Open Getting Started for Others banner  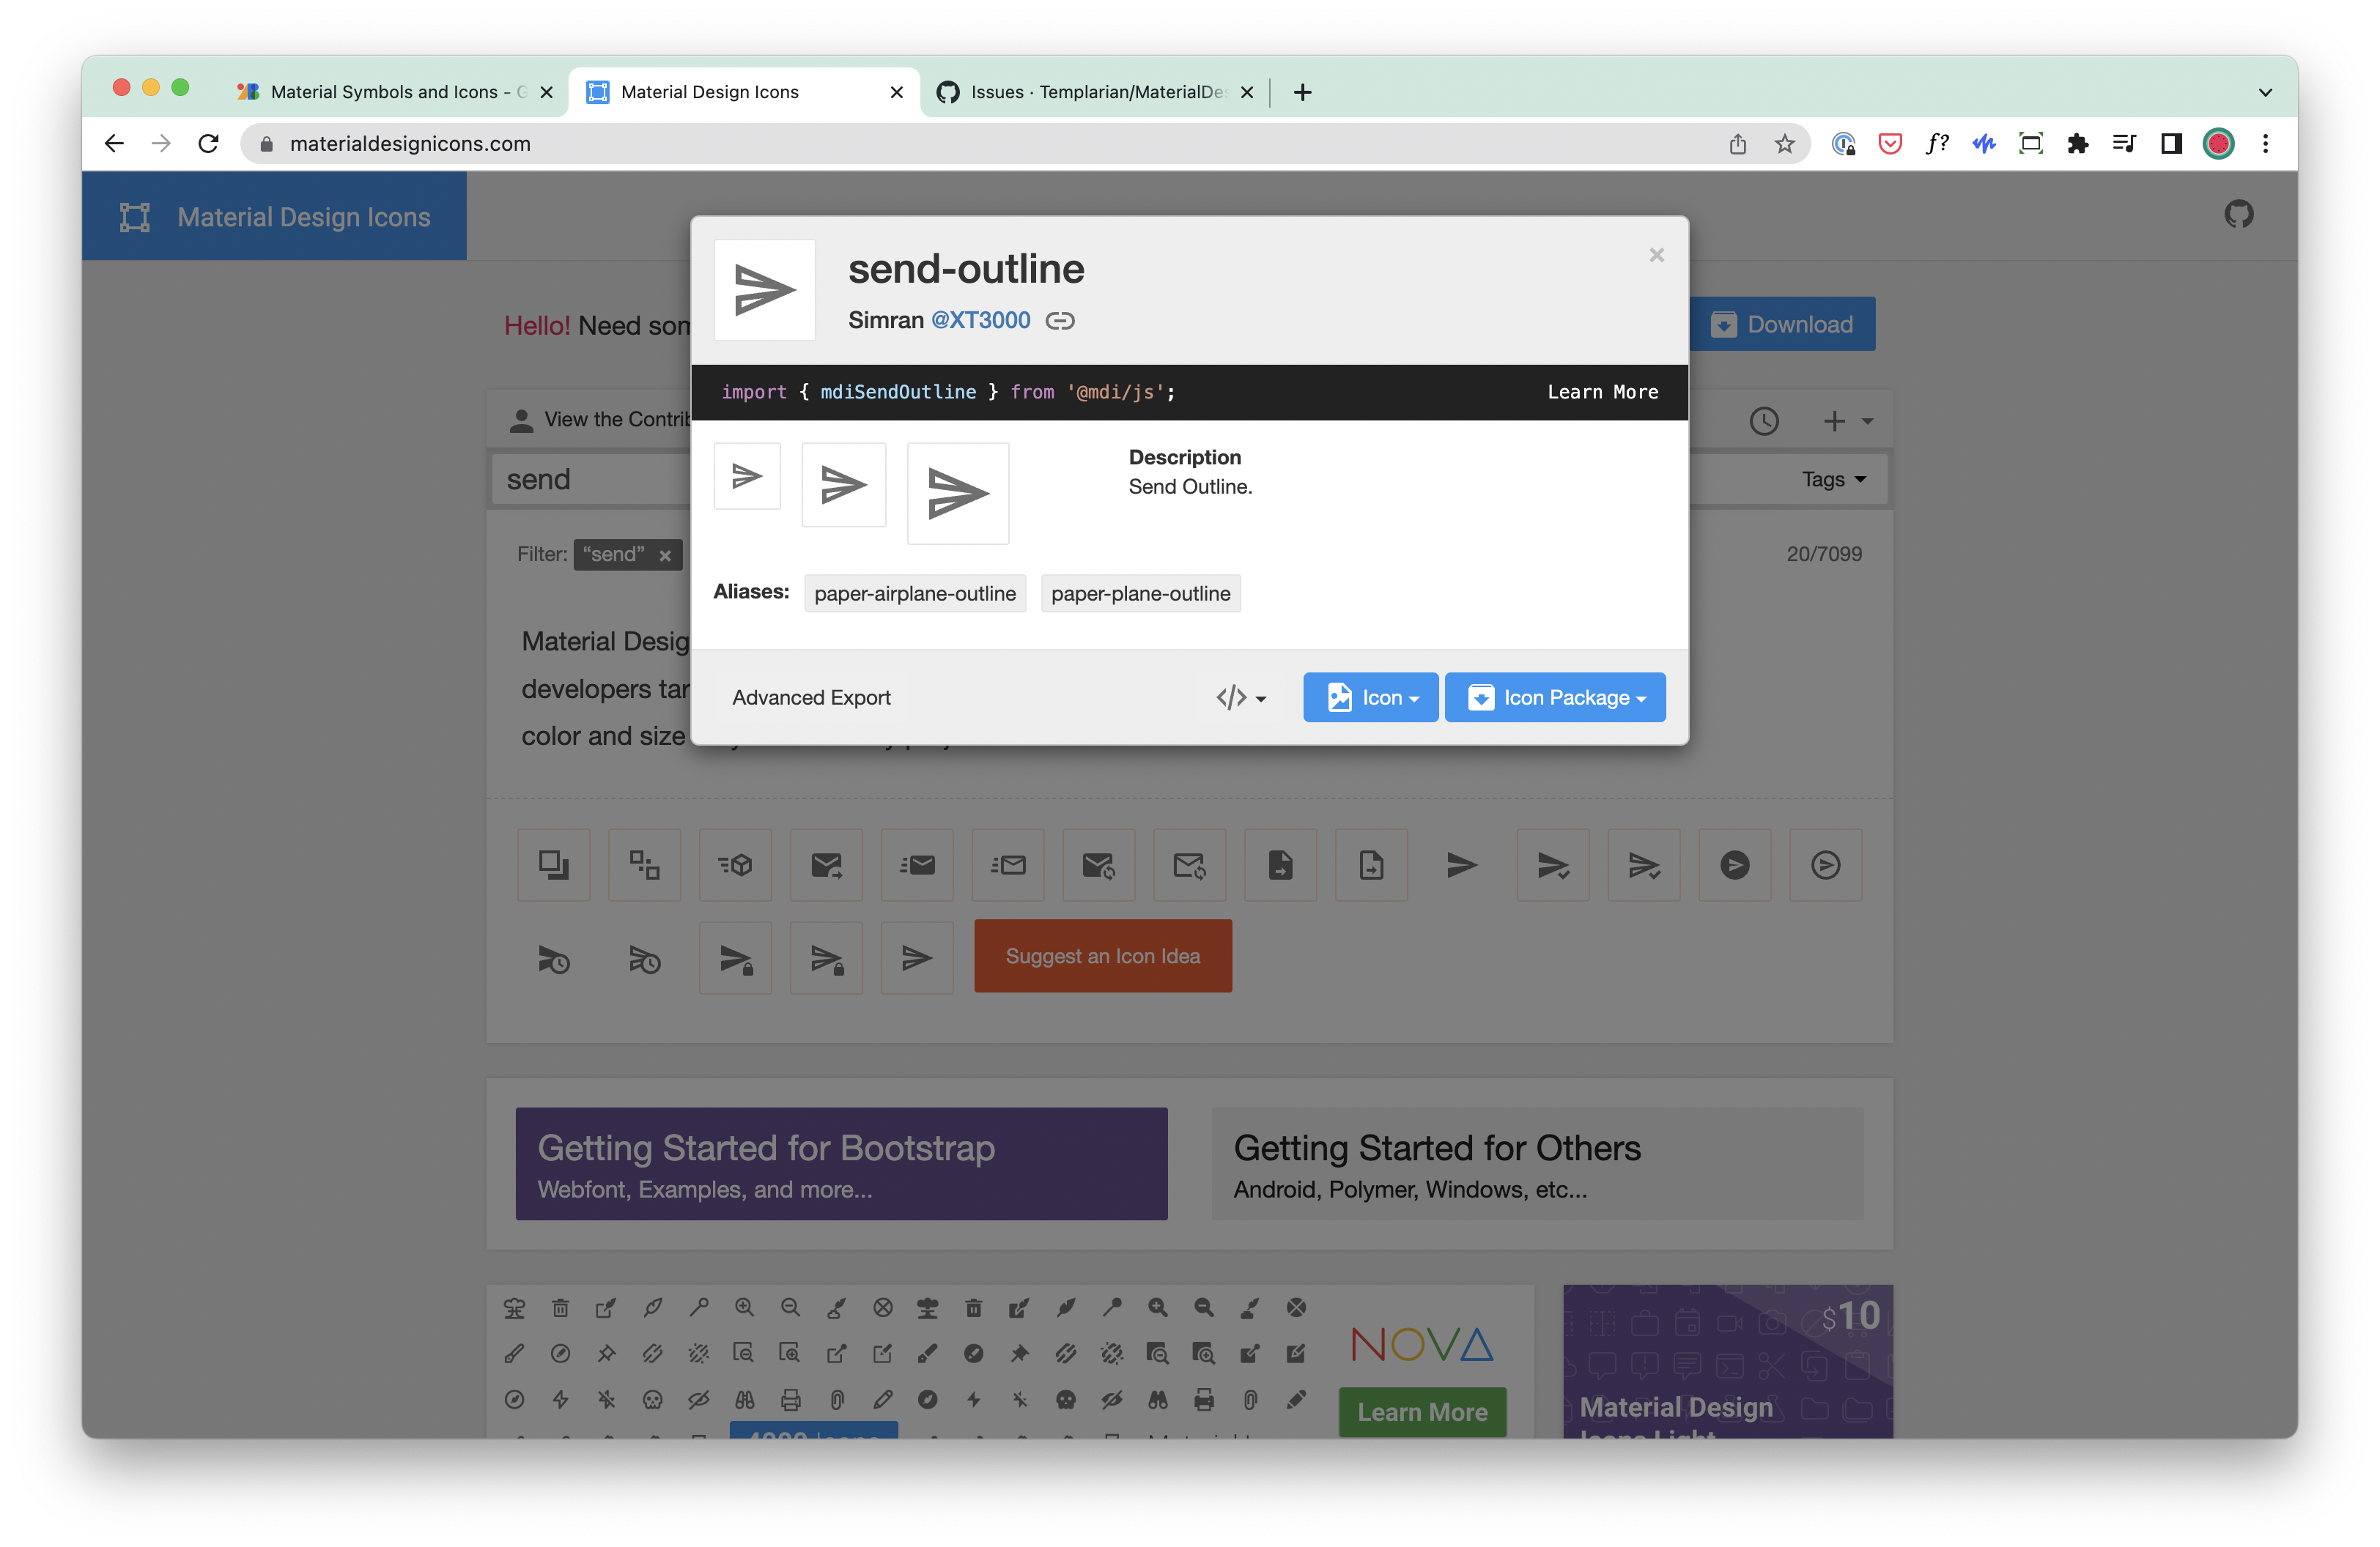(x=1537, y=1163)
